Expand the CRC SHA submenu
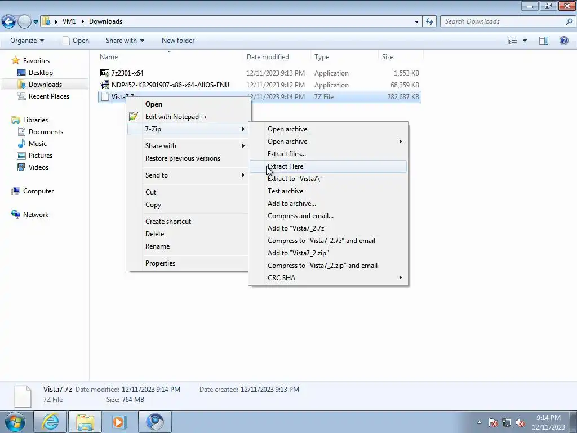Viewport: 577px width, 433px height. [x=329, y=277]
